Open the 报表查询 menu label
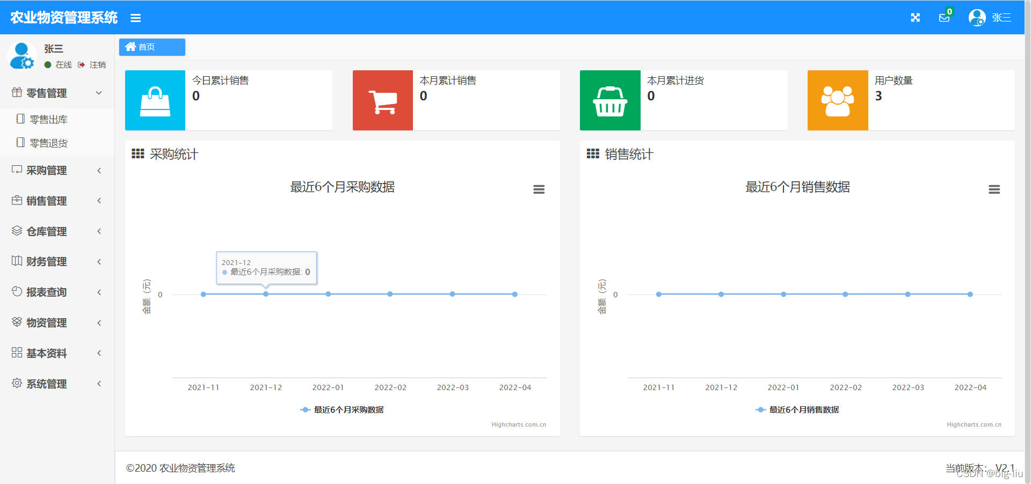 pos(47,292)
